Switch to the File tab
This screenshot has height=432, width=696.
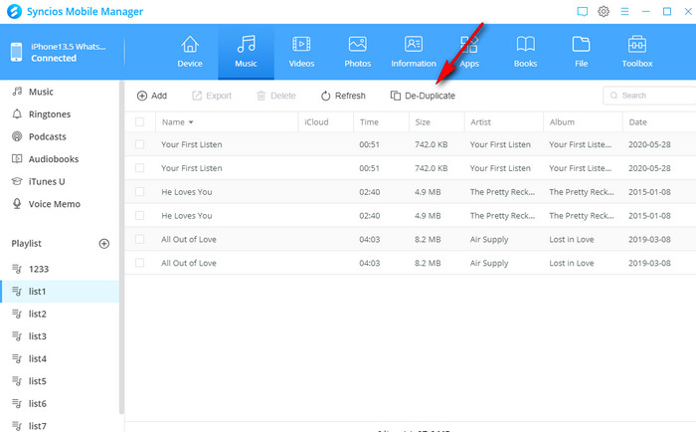[581, 52]
